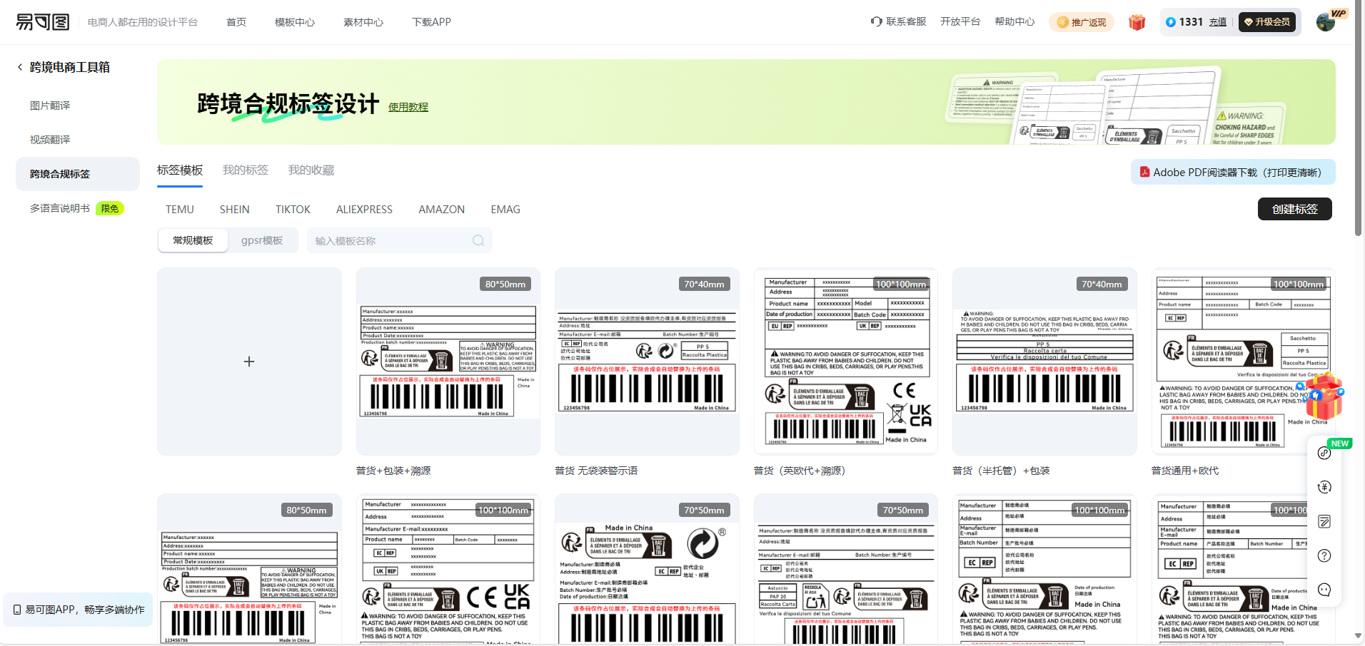Open the red gift box icon in header
Viewport: 1365px width, 646px height.
pyautogui.click(x=1137, y=22)
